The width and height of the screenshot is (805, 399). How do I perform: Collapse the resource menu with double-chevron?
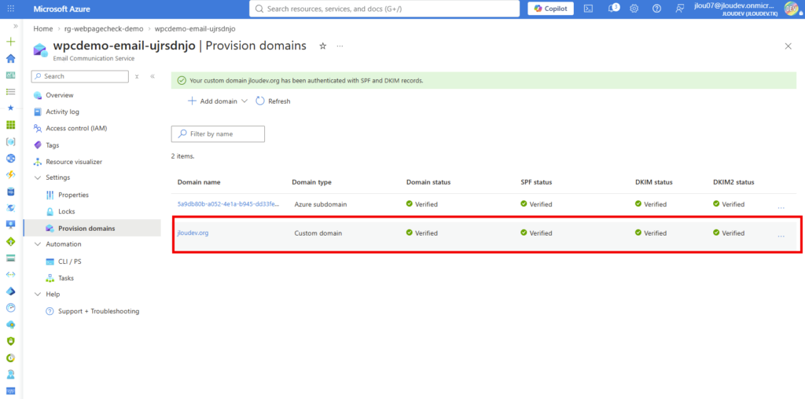click(153, 76)
